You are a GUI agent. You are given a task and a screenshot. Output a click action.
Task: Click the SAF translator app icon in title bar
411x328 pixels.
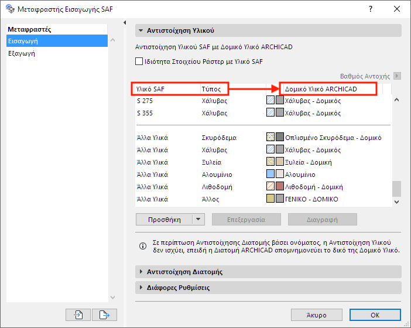[10, 9]
